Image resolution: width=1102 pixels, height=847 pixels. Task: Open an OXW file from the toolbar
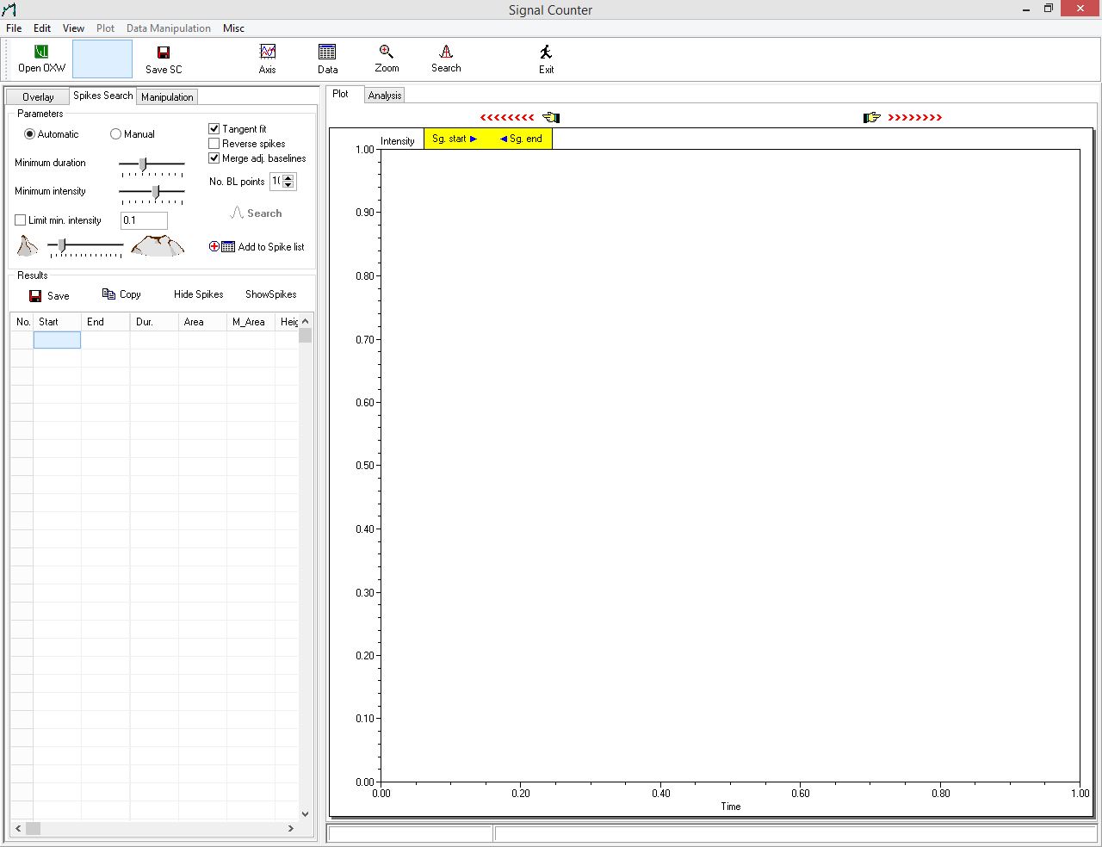pyautogui.click(x=41, y=53)
